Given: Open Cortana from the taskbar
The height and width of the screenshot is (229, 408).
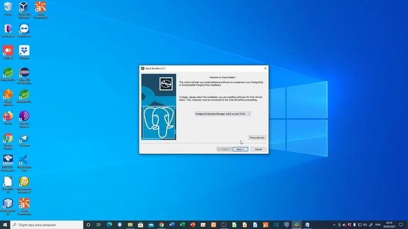Looking at the screenshot, I should tap(88, 225).
